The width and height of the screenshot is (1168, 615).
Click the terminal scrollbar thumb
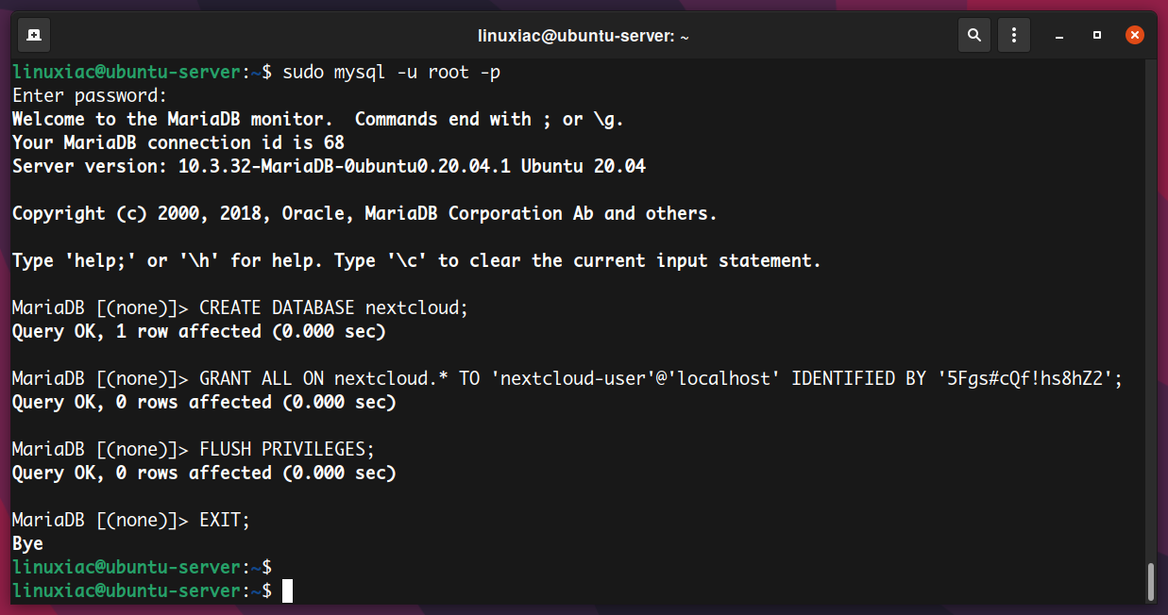tap(1149, 581)
